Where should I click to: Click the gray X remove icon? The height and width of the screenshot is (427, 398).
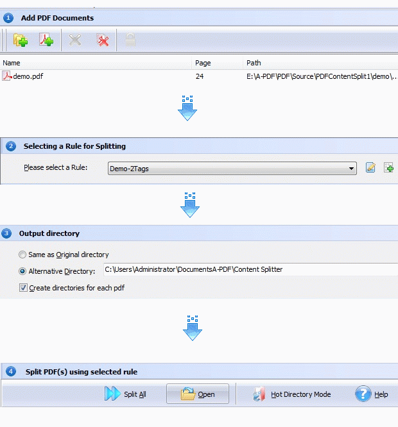click(75, 40)
